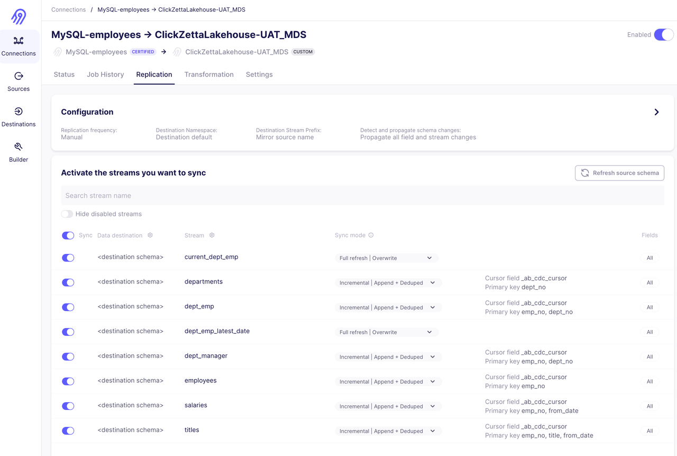The image size is (677, 456).
Task: Click the gear icon beside Stream column
Action: tap(212, 235)
